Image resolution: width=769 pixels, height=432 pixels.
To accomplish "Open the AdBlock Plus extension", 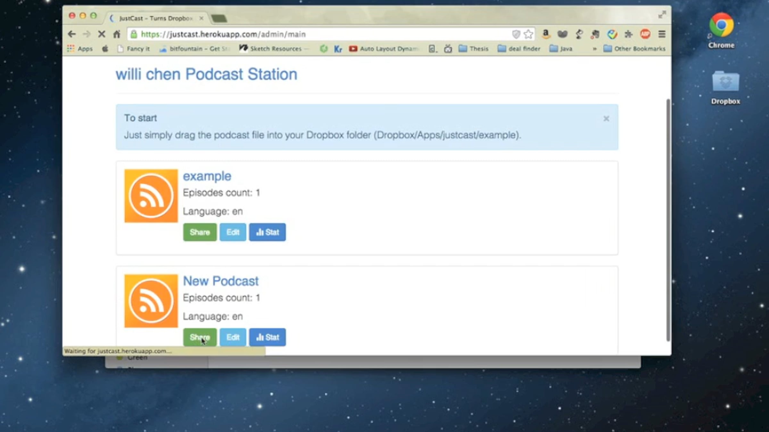I will [645, 34].
